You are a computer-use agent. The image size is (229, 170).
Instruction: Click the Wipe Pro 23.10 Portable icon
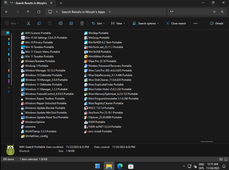click(86, 61)
